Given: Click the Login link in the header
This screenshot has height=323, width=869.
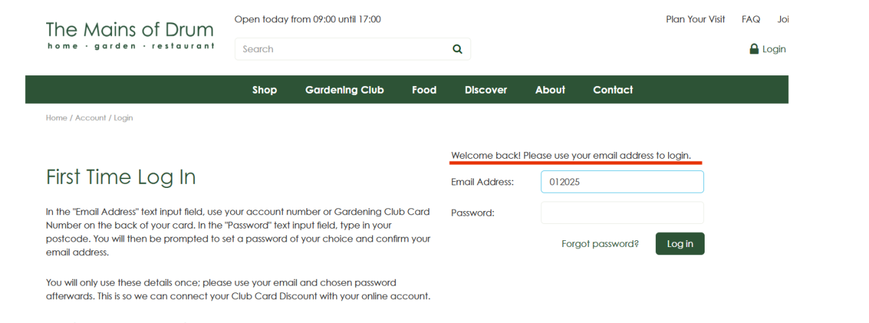Looking at the screenshot, I should tap(774, 49).
